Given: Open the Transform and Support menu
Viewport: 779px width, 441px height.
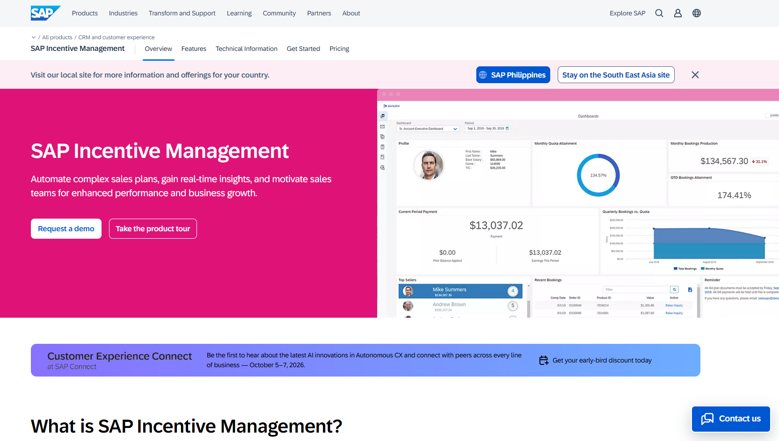Looking at the screenshot, I should (x=182, y=13).
